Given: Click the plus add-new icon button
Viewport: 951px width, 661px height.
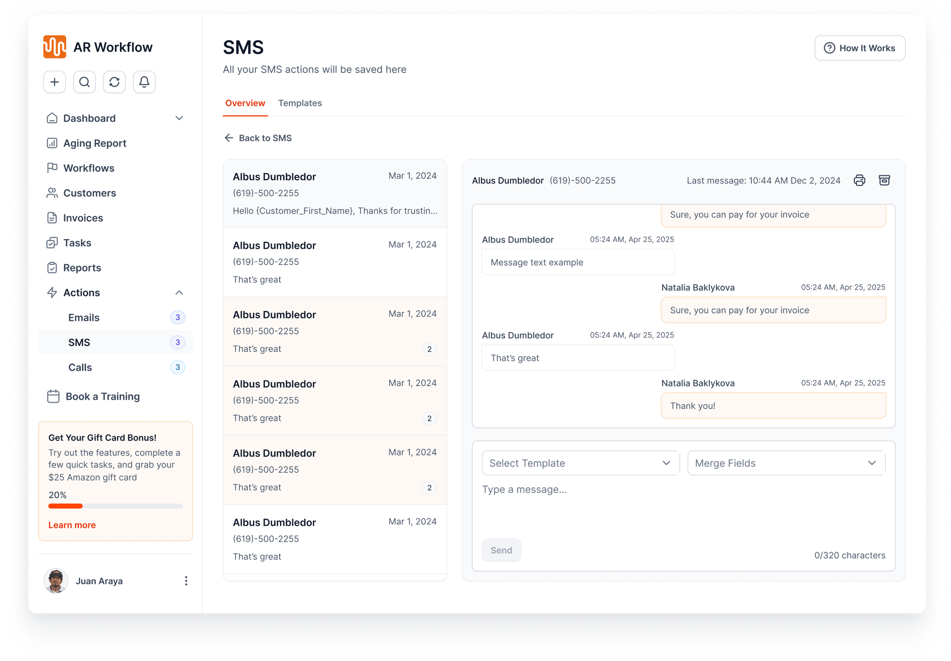Looking at the screenshot, I should [55, 82].
